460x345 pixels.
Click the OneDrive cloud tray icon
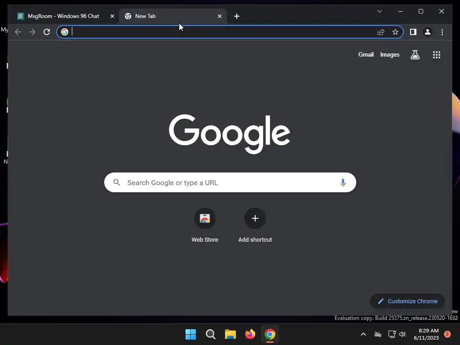click(378, 334)
